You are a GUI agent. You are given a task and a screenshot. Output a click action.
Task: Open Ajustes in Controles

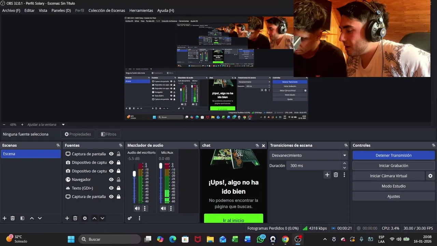coord(393,196)
